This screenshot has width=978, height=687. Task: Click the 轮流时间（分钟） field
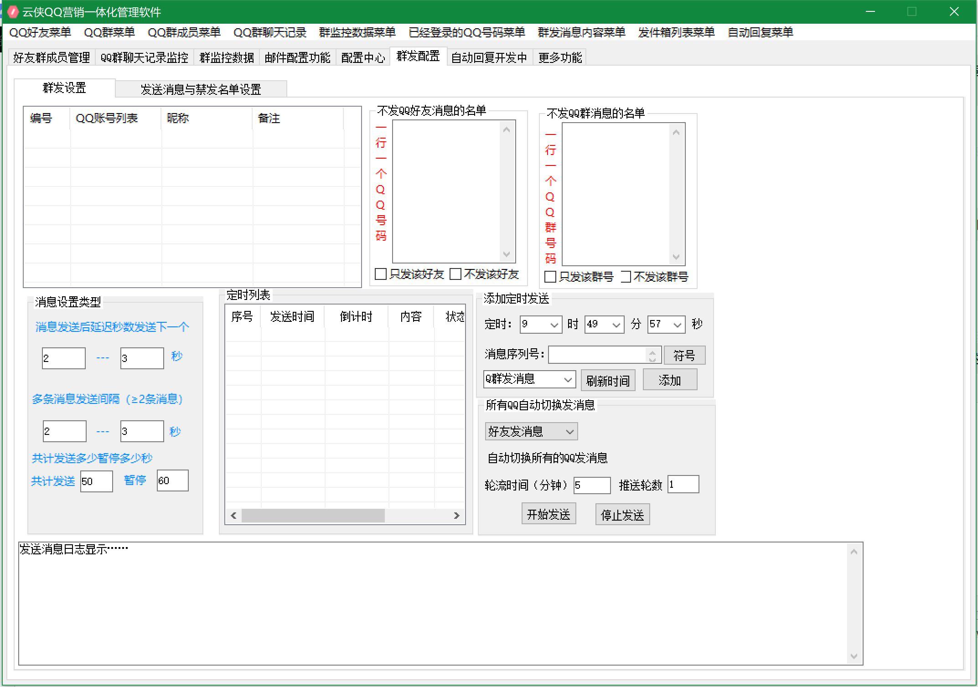click(x=592, y=485)
